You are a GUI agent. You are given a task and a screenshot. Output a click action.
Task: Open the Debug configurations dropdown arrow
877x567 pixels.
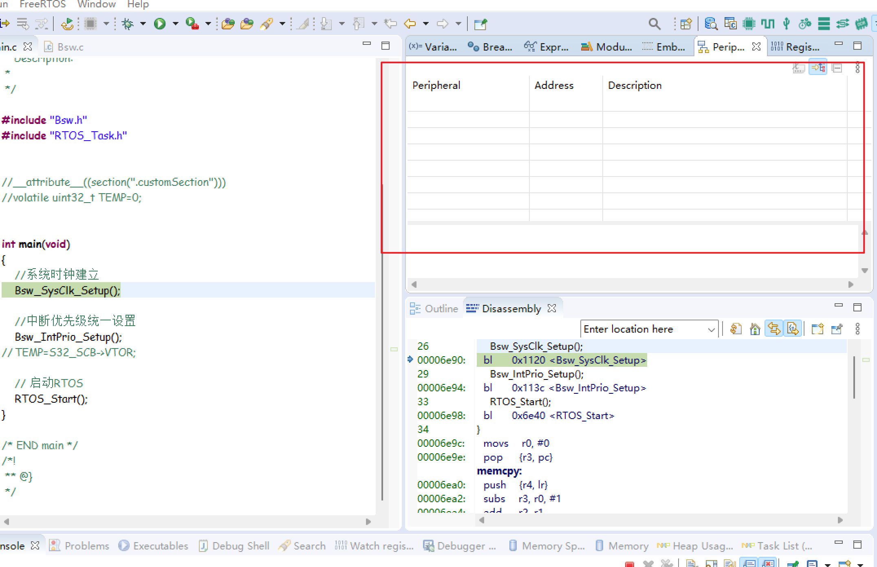coord(143,24)
